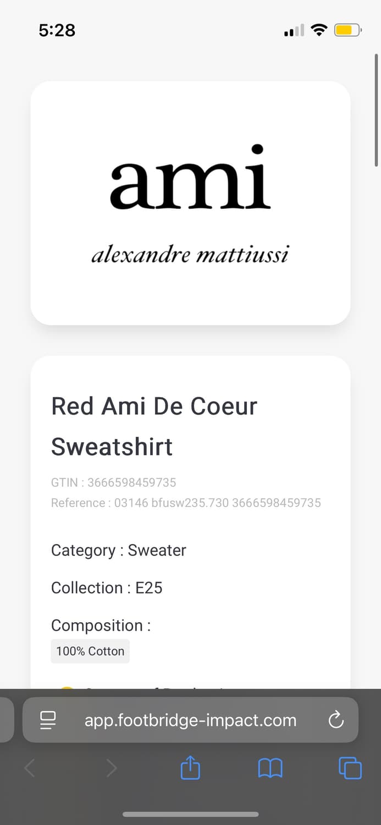Screen dimensions: 381x825
Task: Tap the ami logo image
Action: tap(190, 177)
